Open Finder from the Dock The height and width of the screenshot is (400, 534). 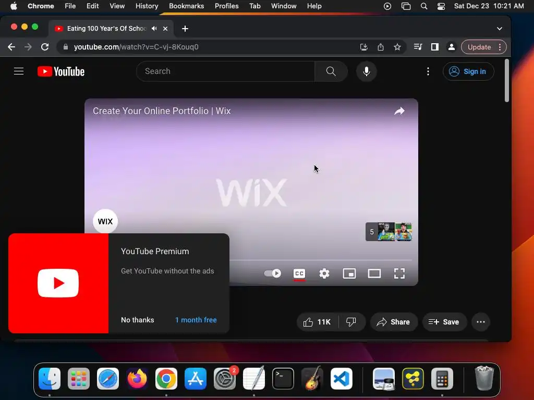coord(50,378)
